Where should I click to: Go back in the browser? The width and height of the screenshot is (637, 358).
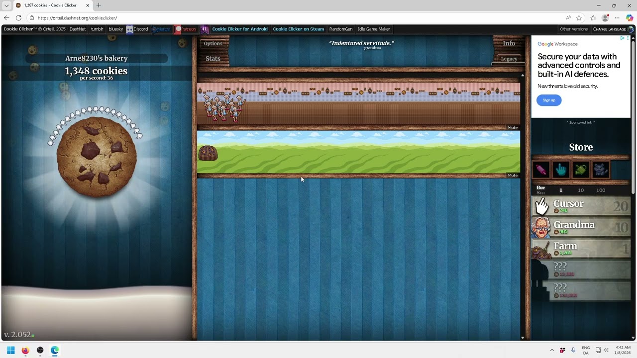tap(6, 18)
